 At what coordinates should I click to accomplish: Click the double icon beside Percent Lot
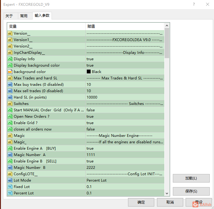point(10,193)
